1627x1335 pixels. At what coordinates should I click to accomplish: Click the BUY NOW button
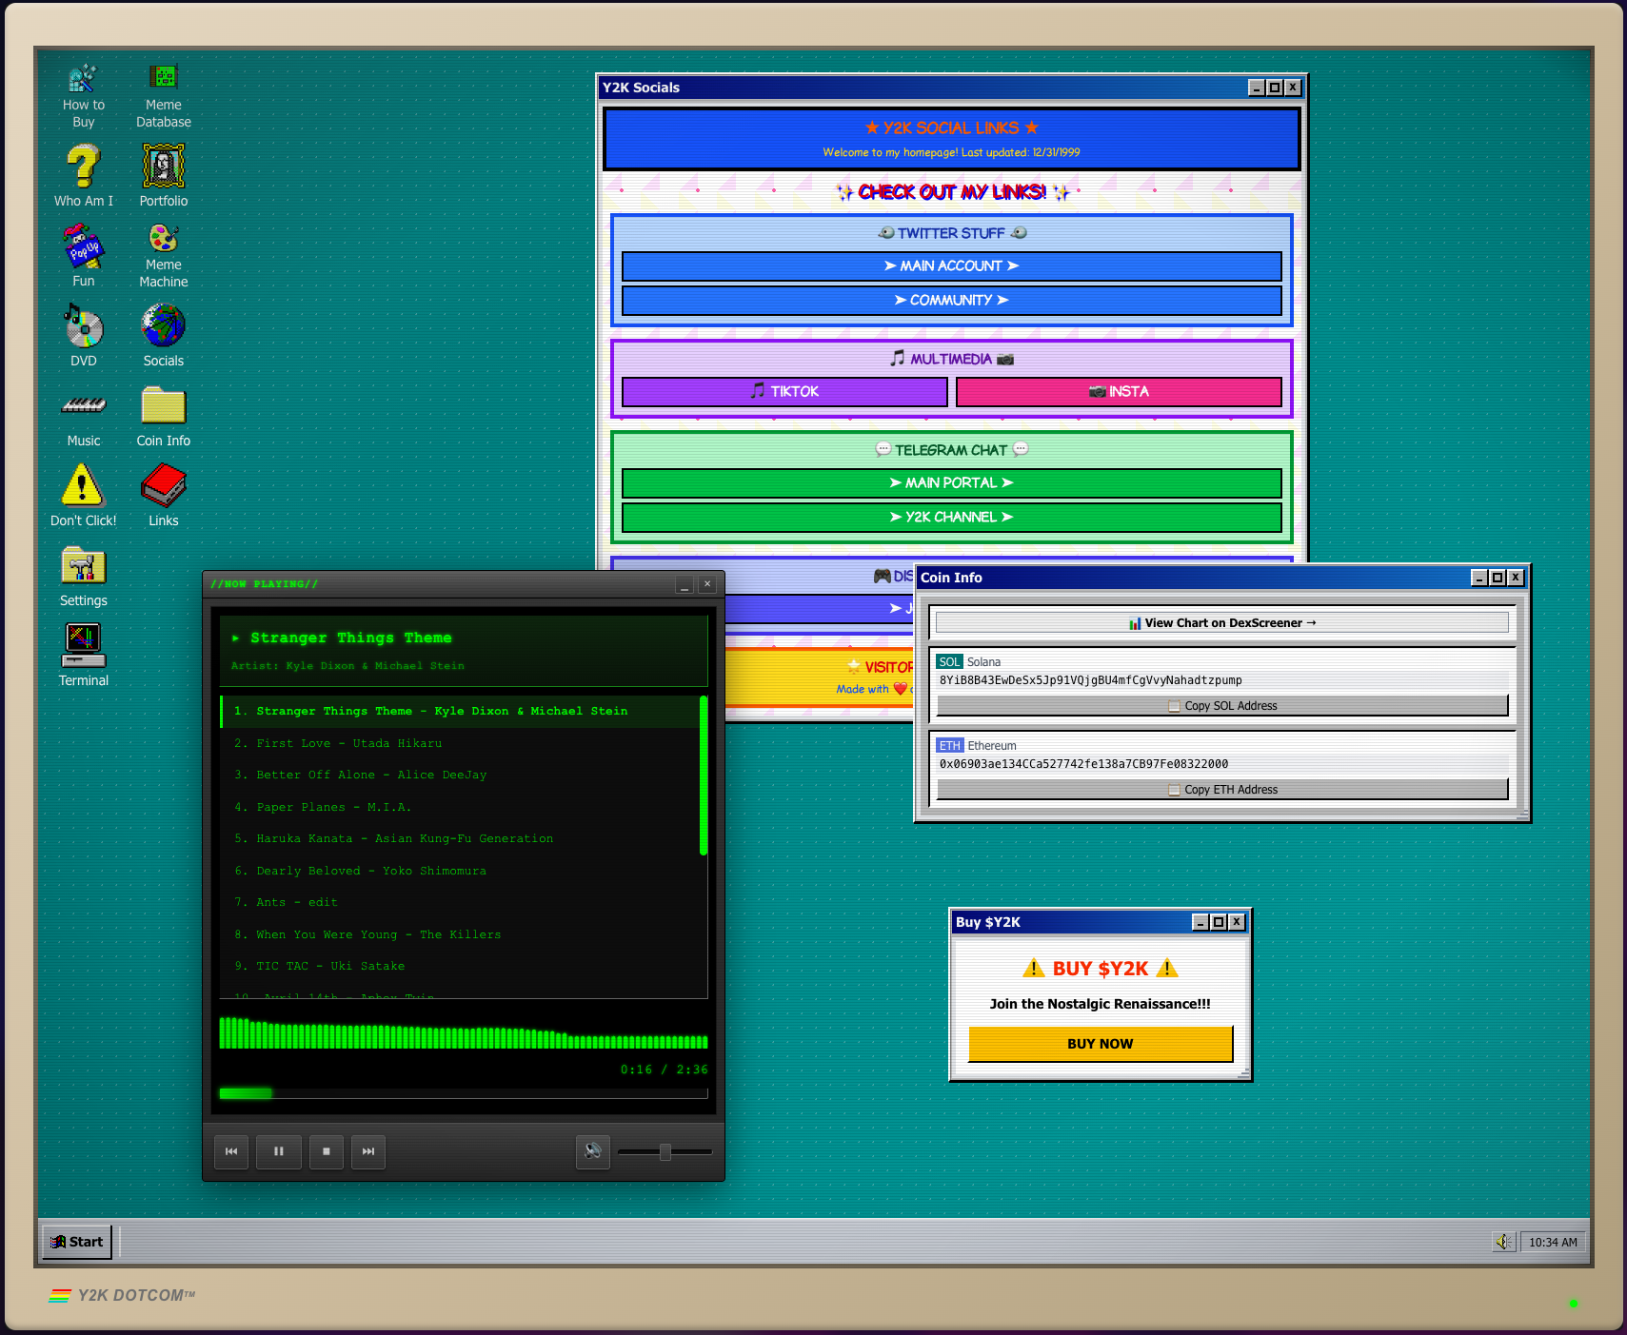(x=1099, y=1043)
